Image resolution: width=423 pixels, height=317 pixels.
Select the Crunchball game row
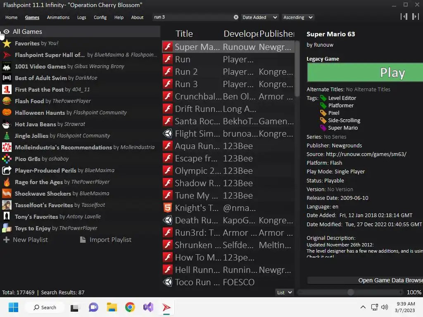[x=228, y=97]
